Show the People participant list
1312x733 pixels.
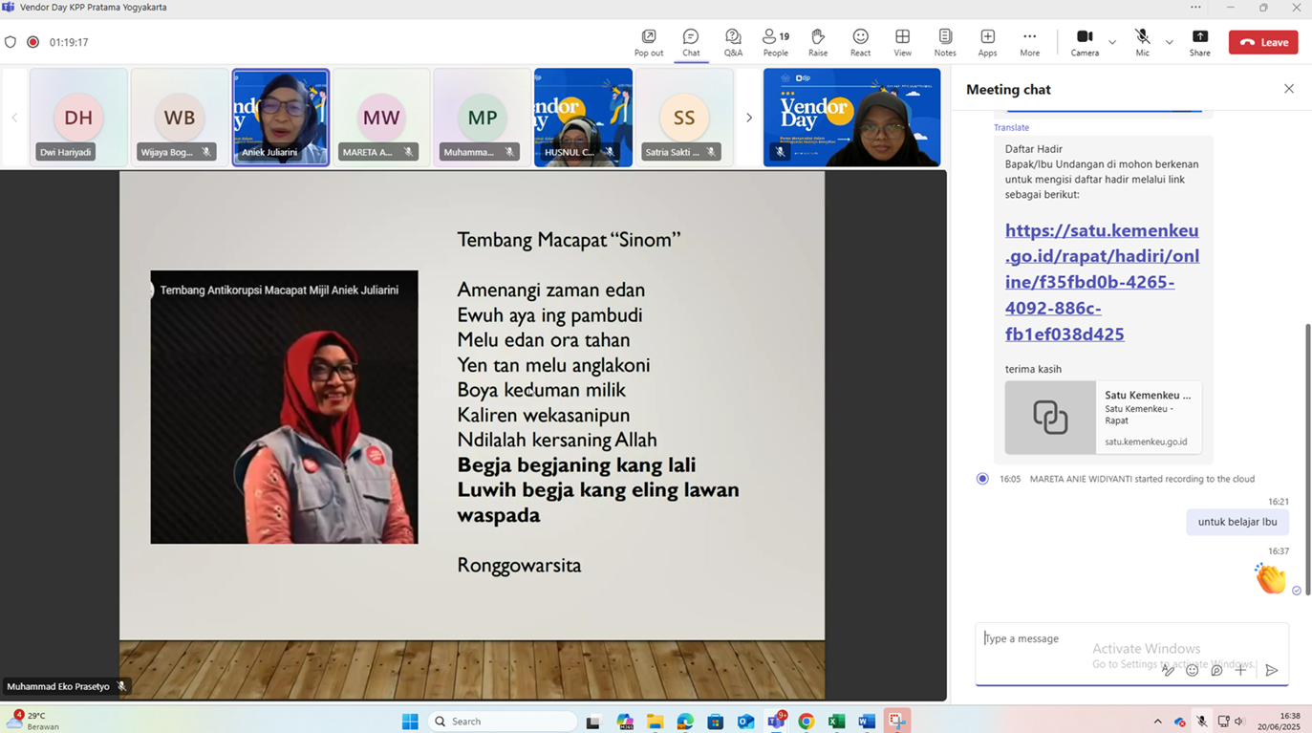(x=775, y=41)
